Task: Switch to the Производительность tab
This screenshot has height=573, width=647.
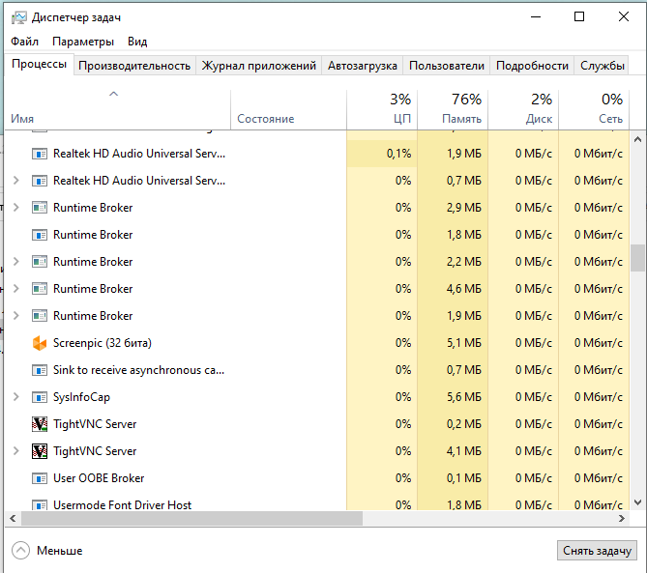Action: [134, 66]
